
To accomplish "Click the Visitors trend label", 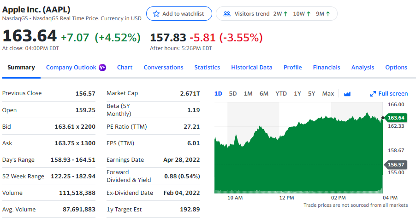I will [252, 14].
